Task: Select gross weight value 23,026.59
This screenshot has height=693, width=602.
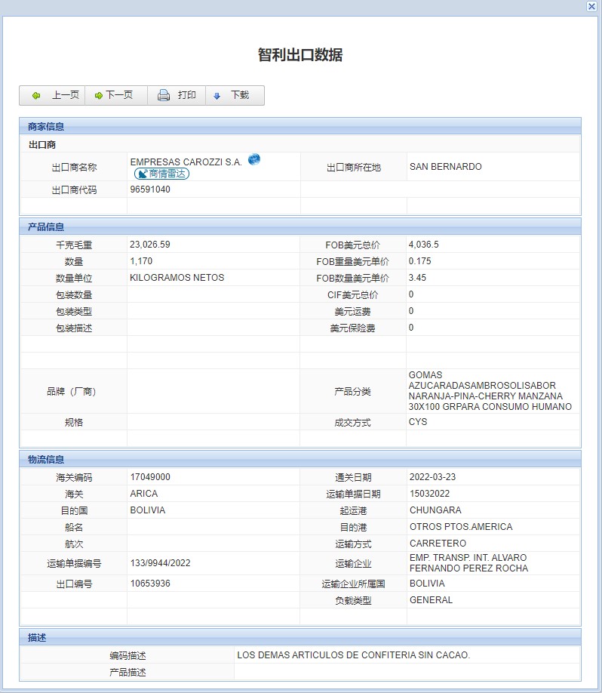Action: [x=149, y=245]
